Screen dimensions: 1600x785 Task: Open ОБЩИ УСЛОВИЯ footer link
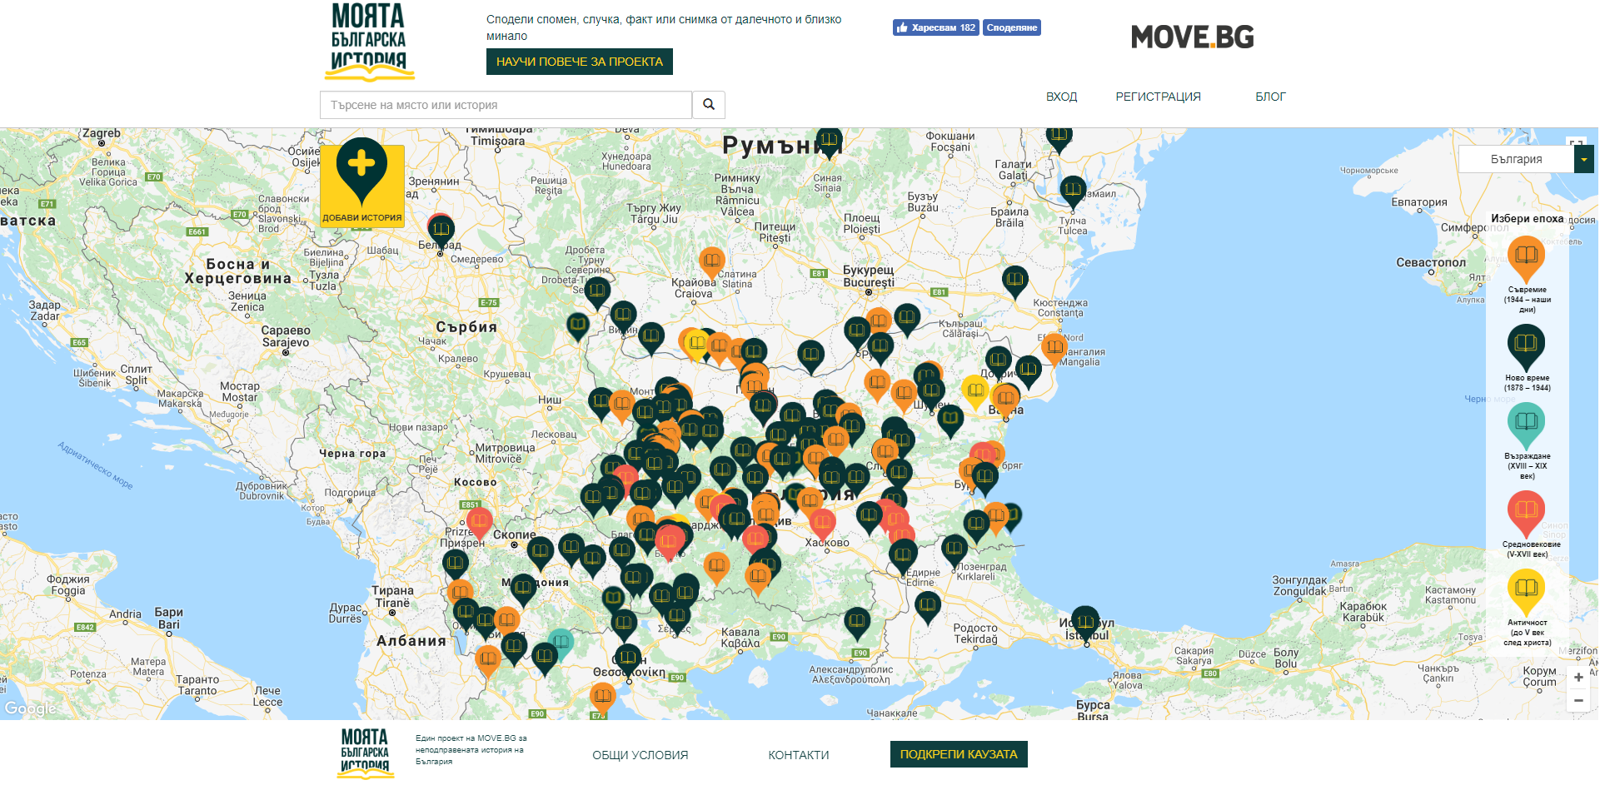[640, 755]
